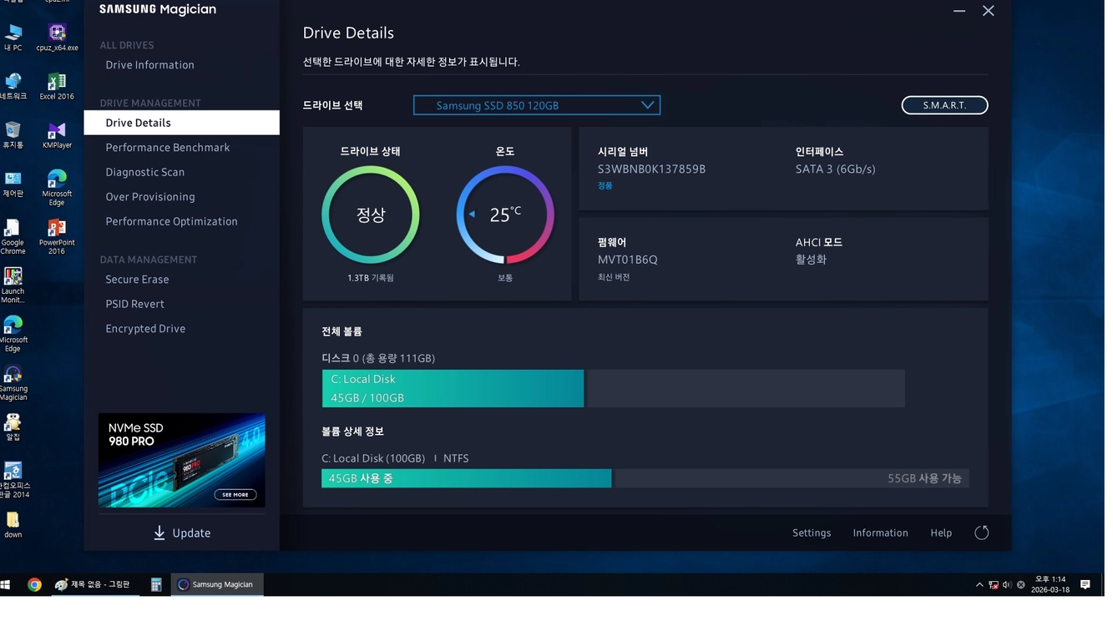Click the S.M.A.R.T. button

944,105
